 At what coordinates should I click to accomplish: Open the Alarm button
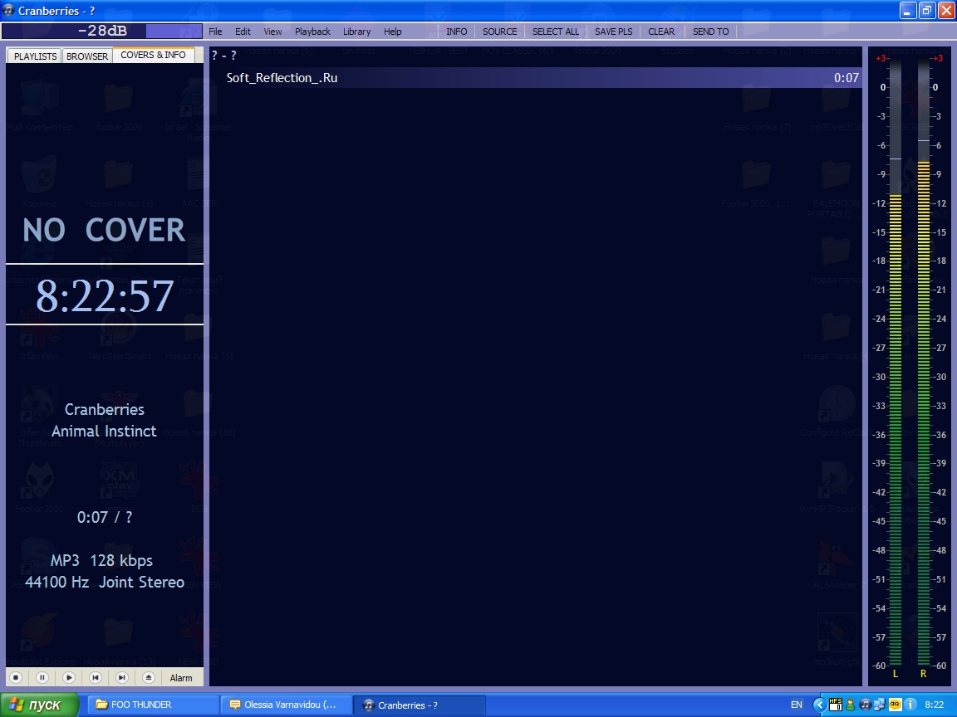pos(180,678)
